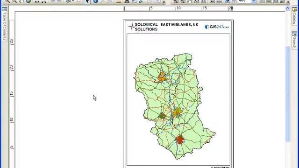Open the Search side tab
The image size is (299, 168).
[x=294, y=40]
